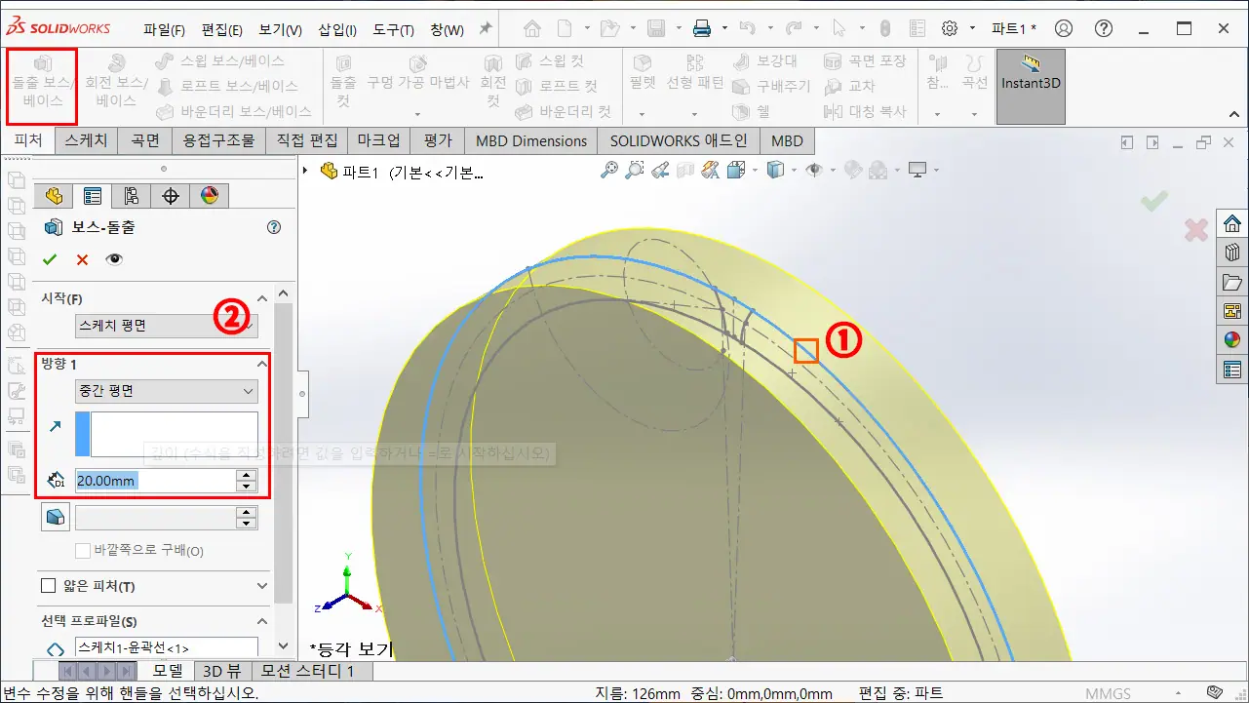The height and width of the screenshot is (703, 1249).
Task: Click the Print icon in title toolbar
Action: (x=701, y=28)
